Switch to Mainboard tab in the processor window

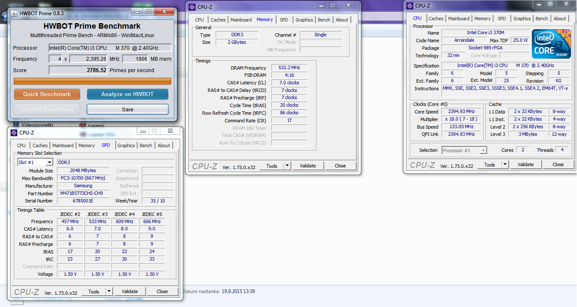coord(459,19)
